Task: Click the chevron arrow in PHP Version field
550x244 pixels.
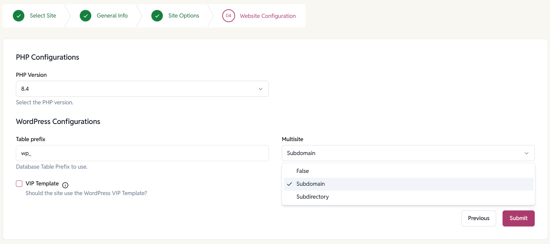Action: tap(261, 89)
